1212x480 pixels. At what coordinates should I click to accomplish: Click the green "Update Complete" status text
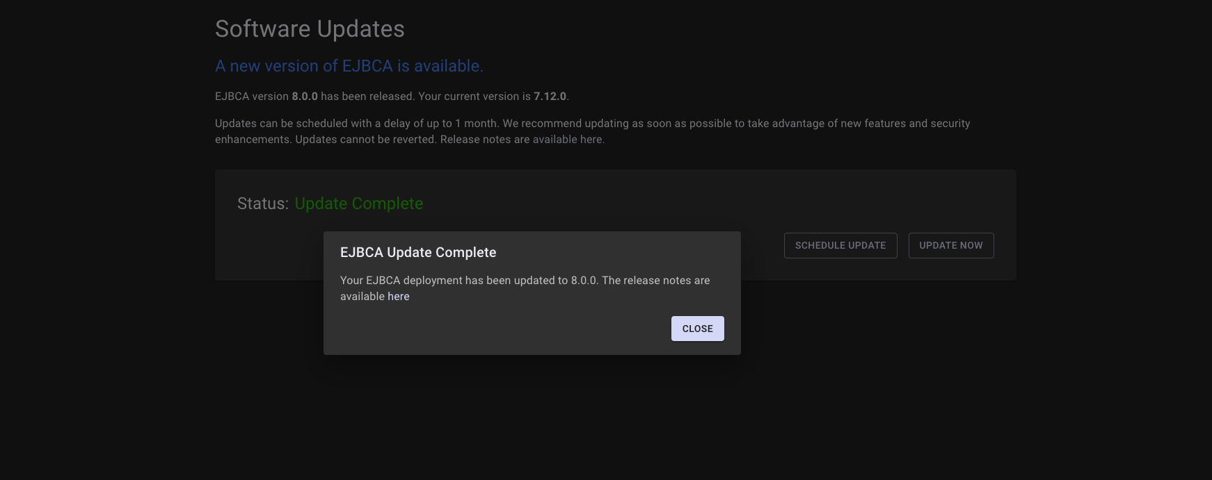pyautogui.click(x=358, y=204)
